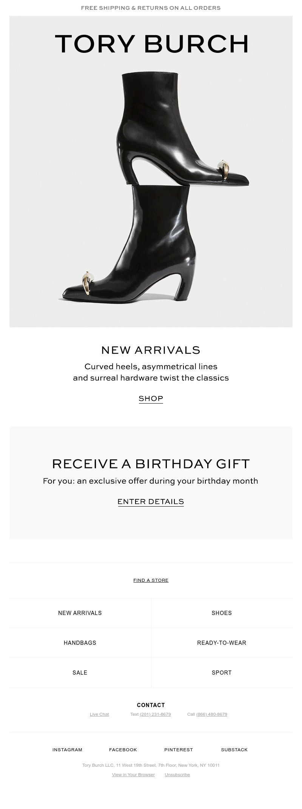Open the SPORT category
This screenshot has width=302, height=809.
coord(222,673)
